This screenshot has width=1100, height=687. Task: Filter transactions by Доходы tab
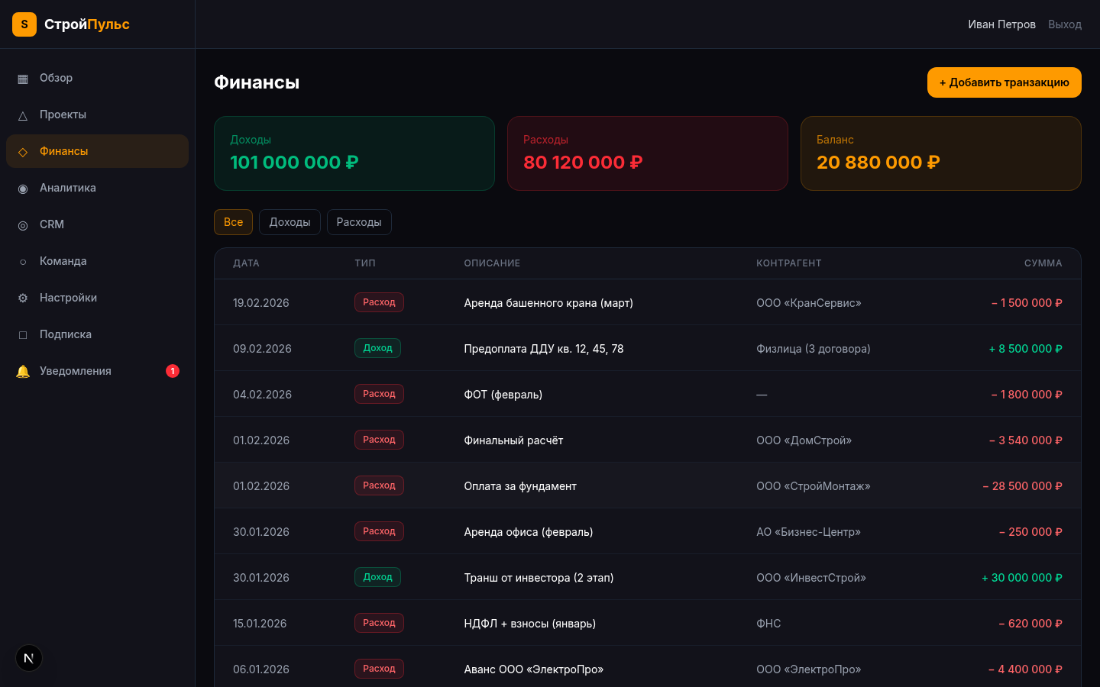[290, 222]
